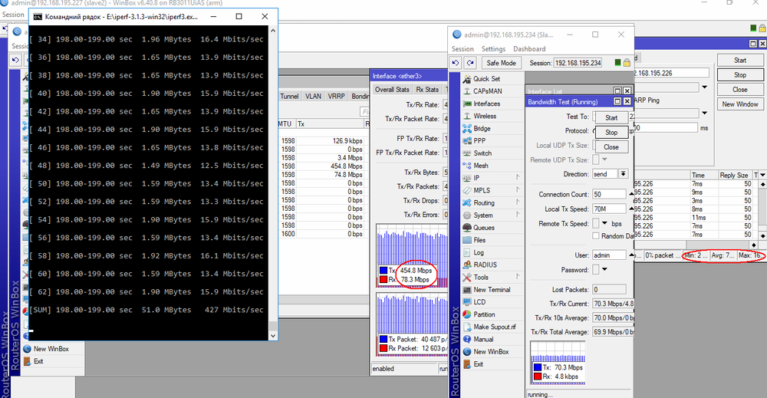Open the Mesh menu item
The width and height of the screenshot is (767, 398).
[476, 166]
